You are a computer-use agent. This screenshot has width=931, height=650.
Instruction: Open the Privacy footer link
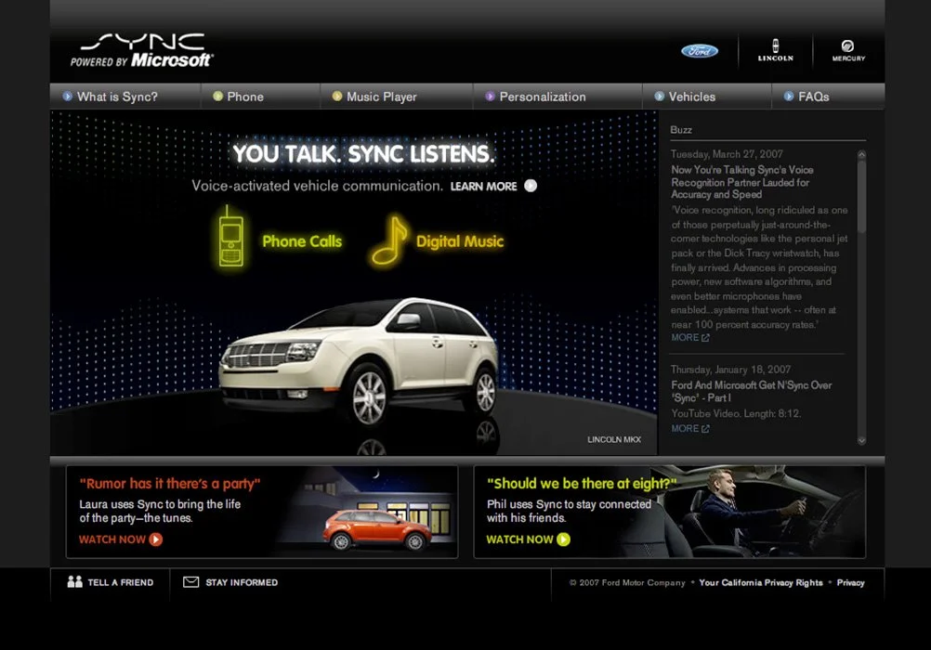(x=851, y=583)
